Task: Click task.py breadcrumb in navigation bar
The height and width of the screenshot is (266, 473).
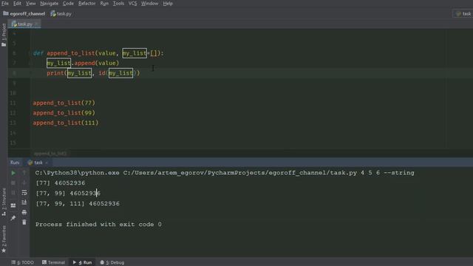Action: [x=61, y=13]
